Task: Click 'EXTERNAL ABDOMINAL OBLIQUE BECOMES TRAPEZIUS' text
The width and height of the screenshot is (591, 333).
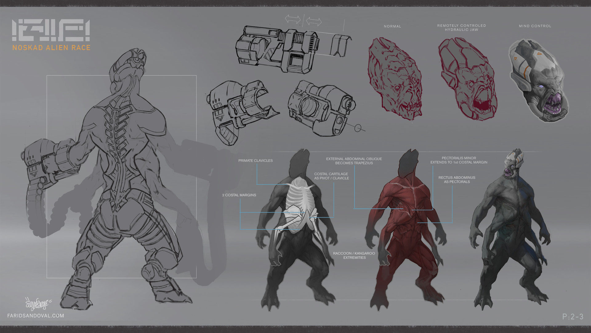Action: [x=354, y=161]
